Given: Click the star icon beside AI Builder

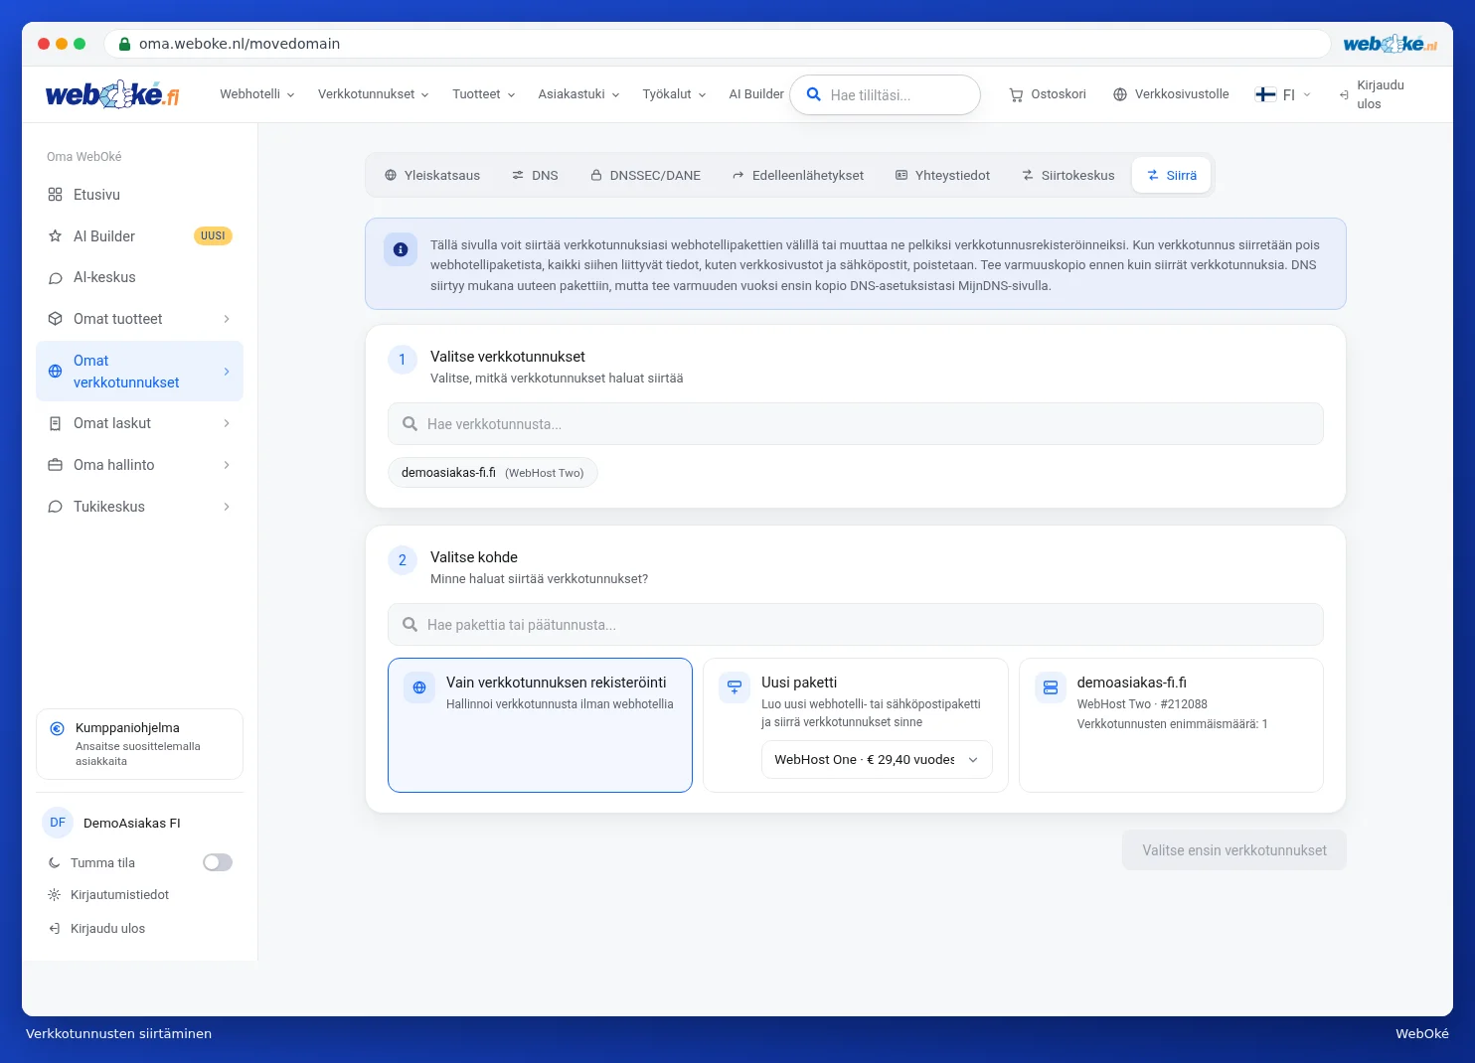Looking at the screenshot, I should click(x=56, y=236).
